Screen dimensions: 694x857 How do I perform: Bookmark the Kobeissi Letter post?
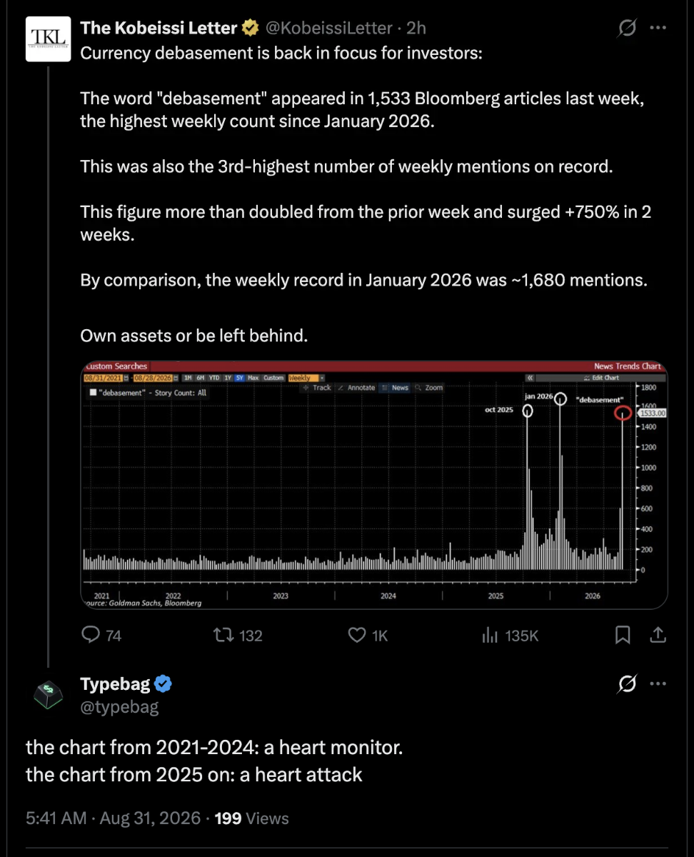[x=623, y=634]
